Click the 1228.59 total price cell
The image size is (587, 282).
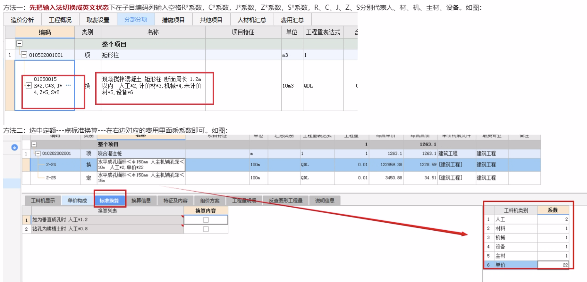point(420,165)
